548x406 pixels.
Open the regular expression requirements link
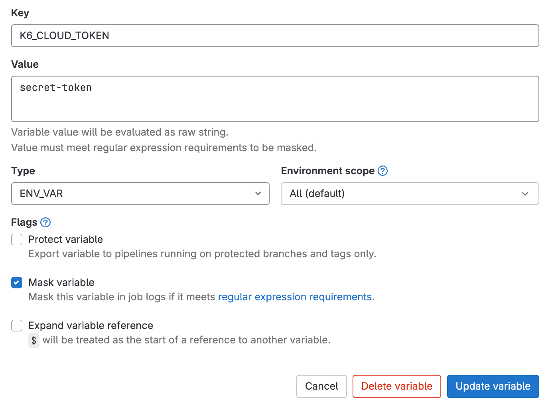point(295,297)
